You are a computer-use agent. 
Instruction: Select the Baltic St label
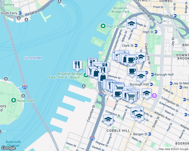point(137,140)
